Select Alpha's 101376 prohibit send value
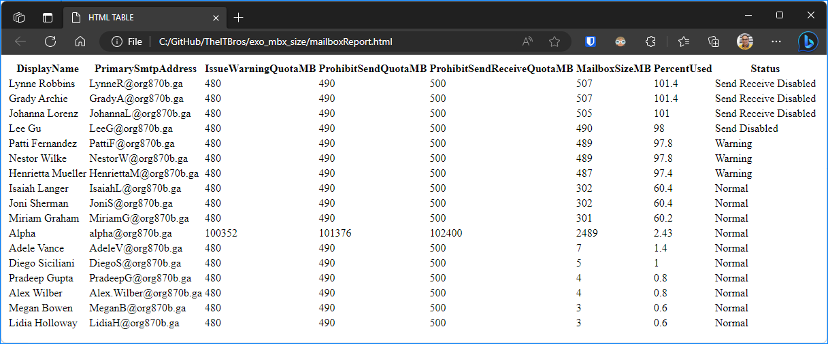828x344 pixels. click(335, 233)
